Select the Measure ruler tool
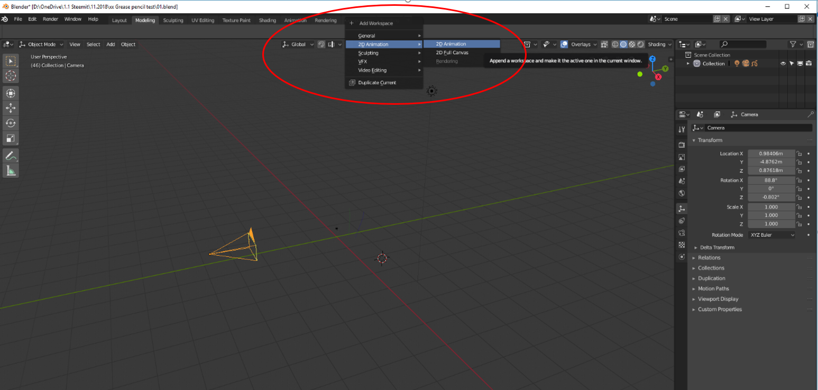818x390 pixels. tap(11, 170)
